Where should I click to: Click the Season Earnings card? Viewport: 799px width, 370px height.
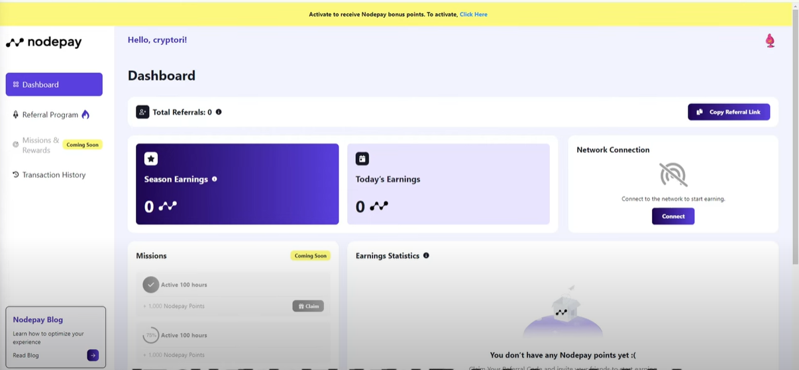click(x=237, y=184)
